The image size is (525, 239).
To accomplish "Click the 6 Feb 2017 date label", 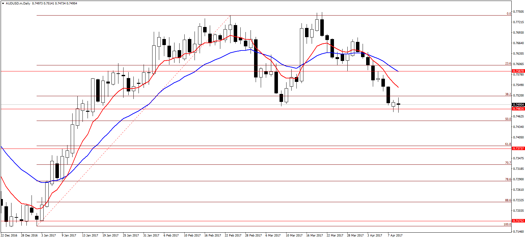I will point(171,236).
